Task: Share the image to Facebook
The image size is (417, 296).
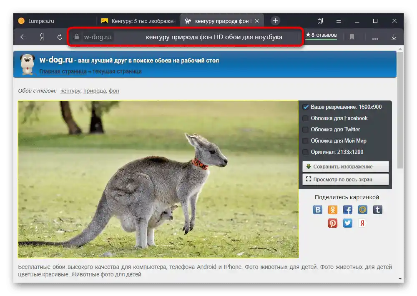Action: (347, 209)
